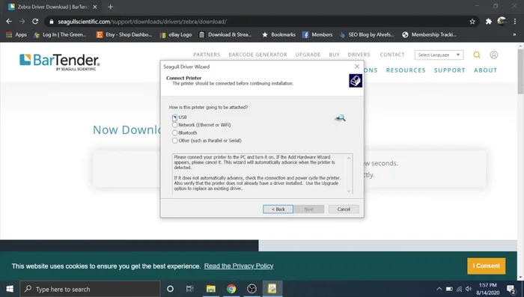This screenshot has width=524, height=297.
Task: Click the Cancel button in wizard
Action: coord(344,209)
